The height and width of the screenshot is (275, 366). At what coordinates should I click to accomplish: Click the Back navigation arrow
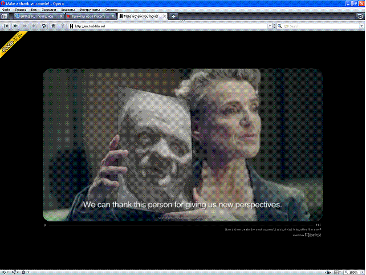(x=15, y=26)
